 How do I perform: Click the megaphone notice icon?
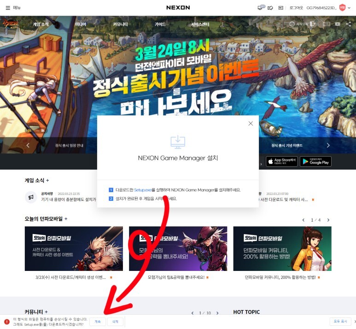31,197
